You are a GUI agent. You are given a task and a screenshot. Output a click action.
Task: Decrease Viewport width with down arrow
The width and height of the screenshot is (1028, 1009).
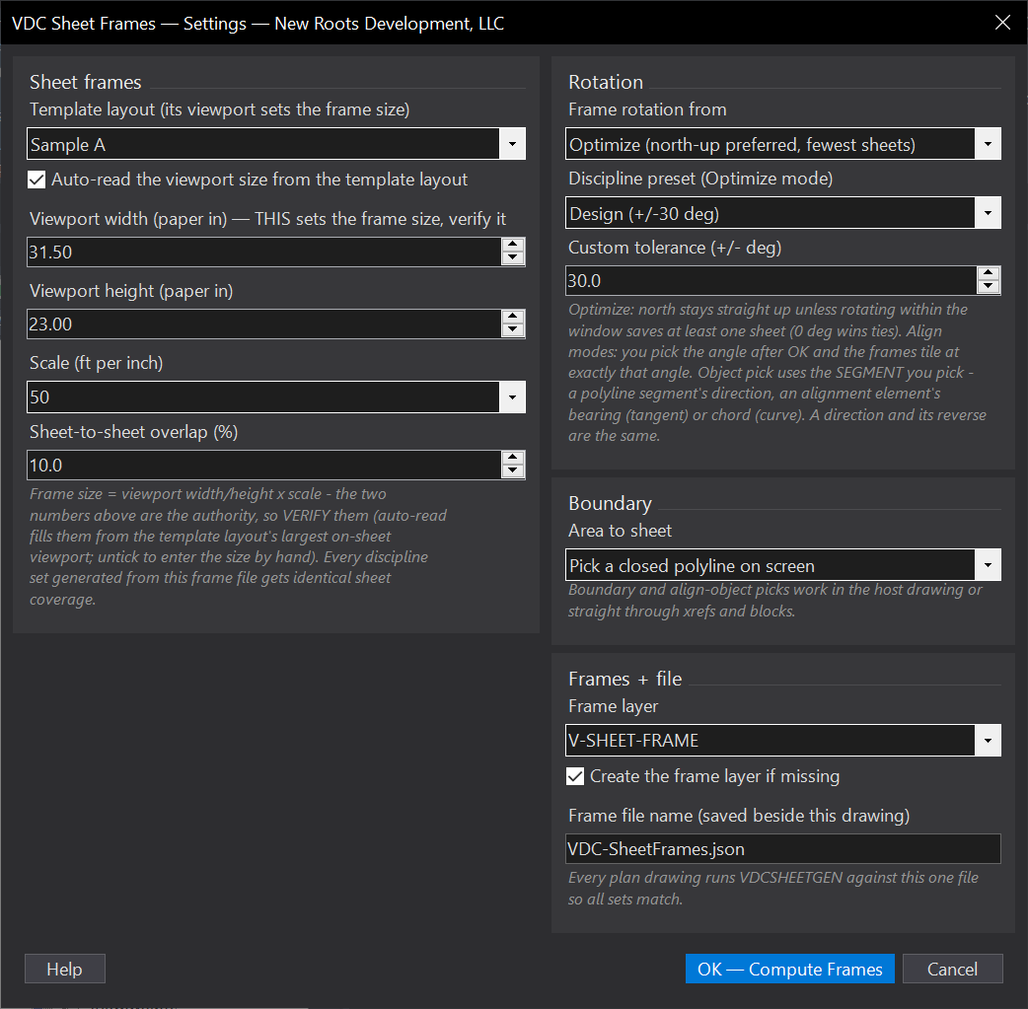point(513,259)
